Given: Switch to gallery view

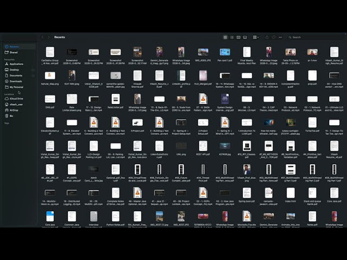Looking at the screenshot, I should (245, 37).
